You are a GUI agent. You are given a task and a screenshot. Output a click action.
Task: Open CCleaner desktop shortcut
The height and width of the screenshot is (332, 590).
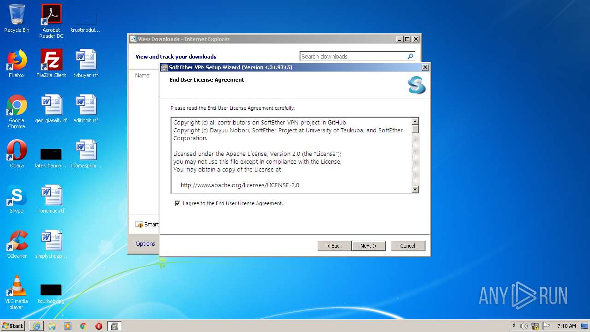click(x=17, y=244)
